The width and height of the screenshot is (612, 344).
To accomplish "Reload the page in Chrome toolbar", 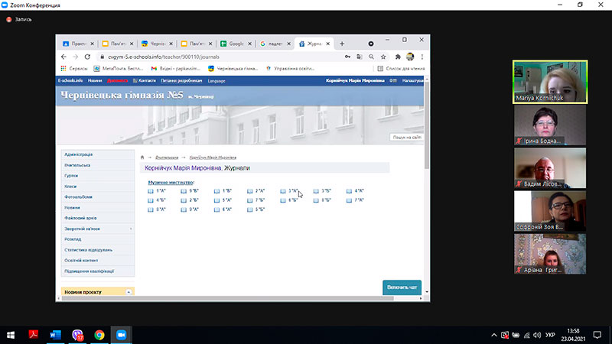I will pos(87,57).
